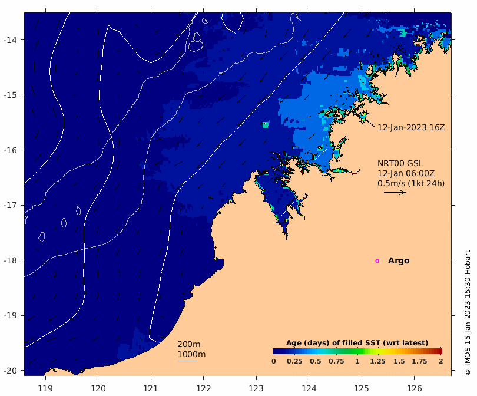The image size is (477, 396).
Task: Click the 'Argo' legend label
Action: point(399,261)
